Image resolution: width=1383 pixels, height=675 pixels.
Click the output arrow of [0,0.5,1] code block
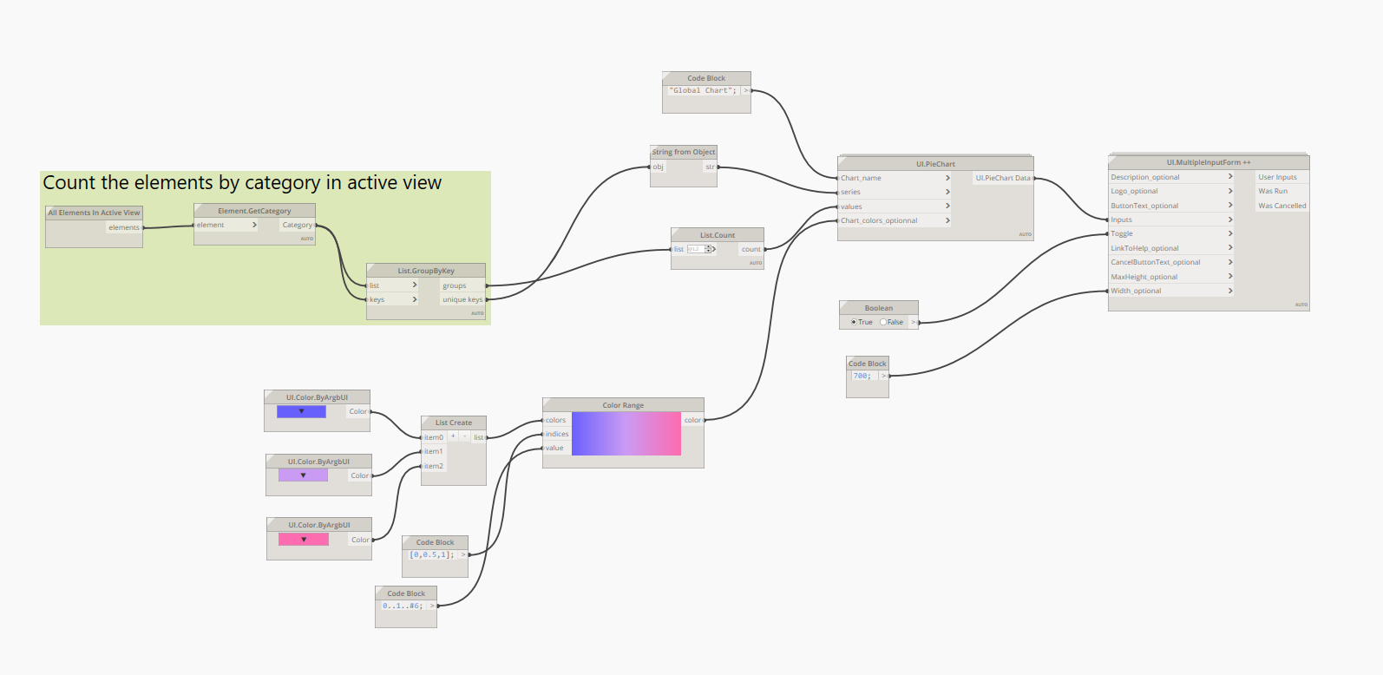click(463, 554)
